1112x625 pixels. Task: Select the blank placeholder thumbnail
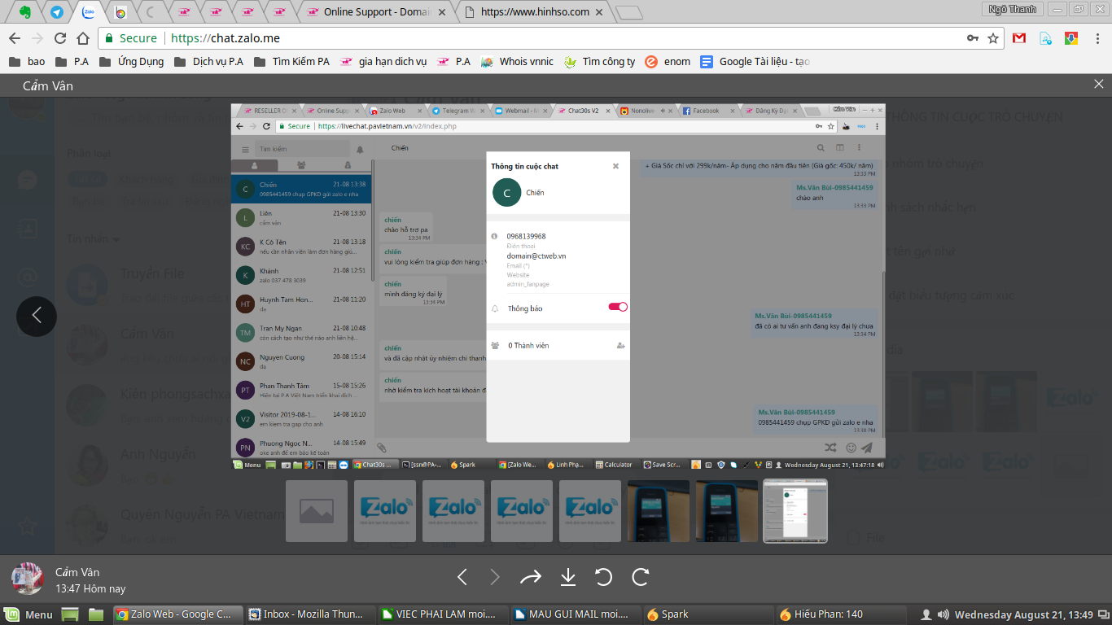[317, 511]
